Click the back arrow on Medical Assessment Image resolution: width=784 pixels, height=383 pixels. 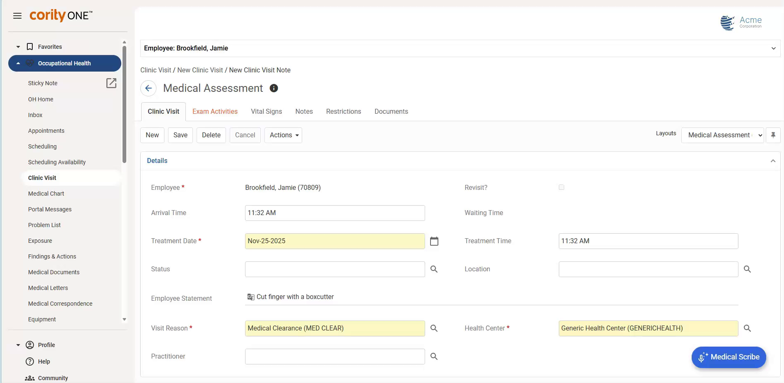(148, 88)
